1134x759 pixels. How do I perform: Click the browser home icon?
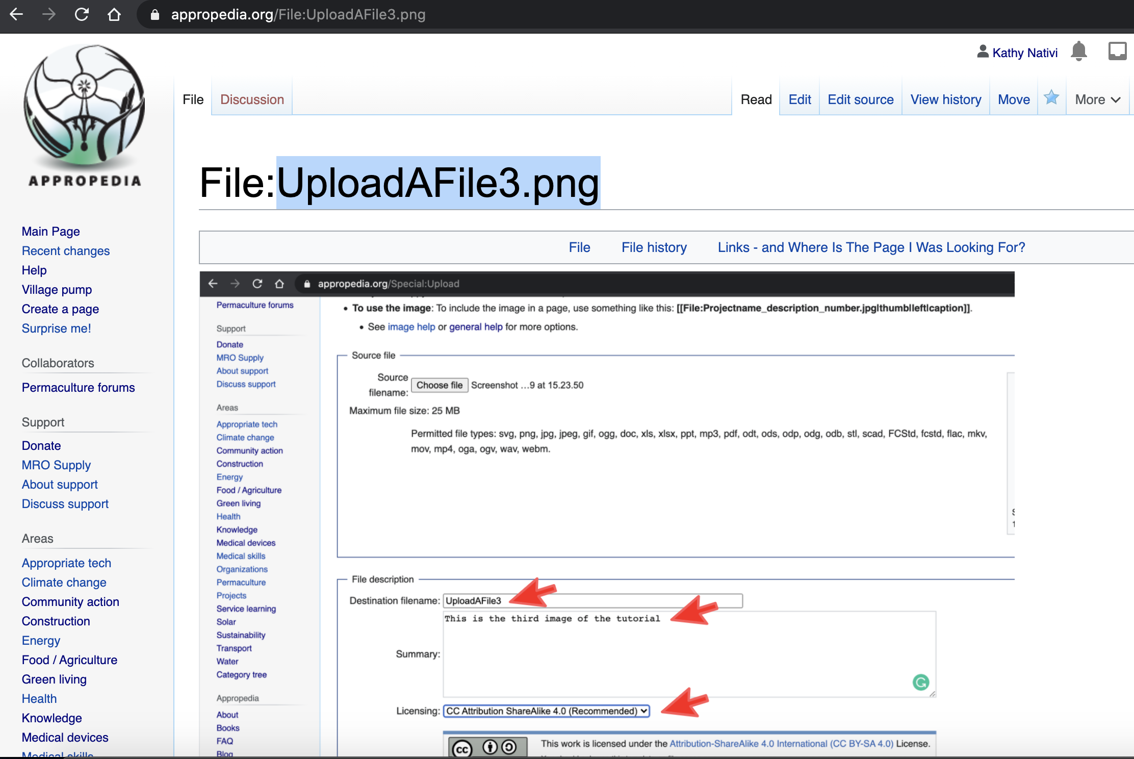click(114, 14)
